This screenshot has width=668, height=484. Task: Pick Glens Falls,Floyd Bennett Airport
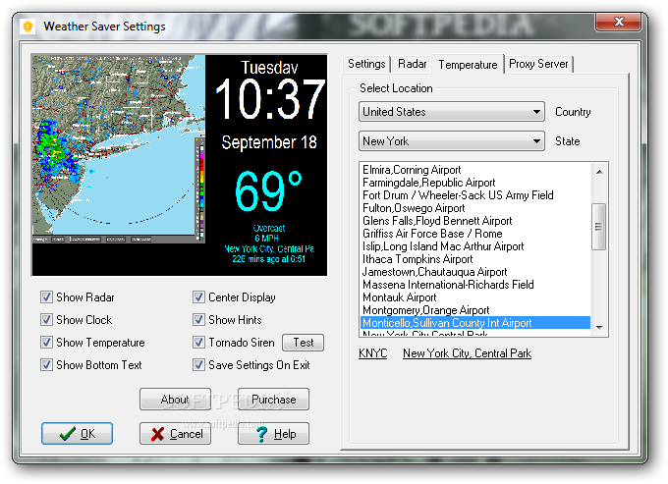click(475, 221)
